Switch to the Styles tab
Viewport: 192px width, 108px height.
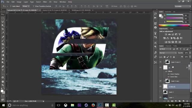click(x=171, y=28)
